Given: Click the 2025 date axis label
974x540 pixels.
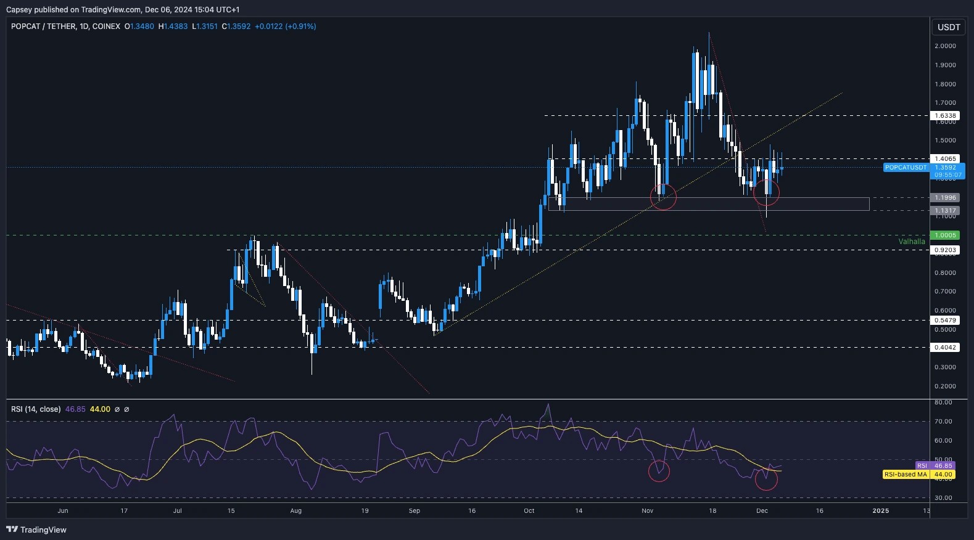Looking at the screenshot, I should click(x=881, y=510).
